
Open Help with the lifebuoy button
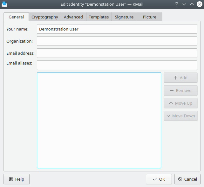17,179
